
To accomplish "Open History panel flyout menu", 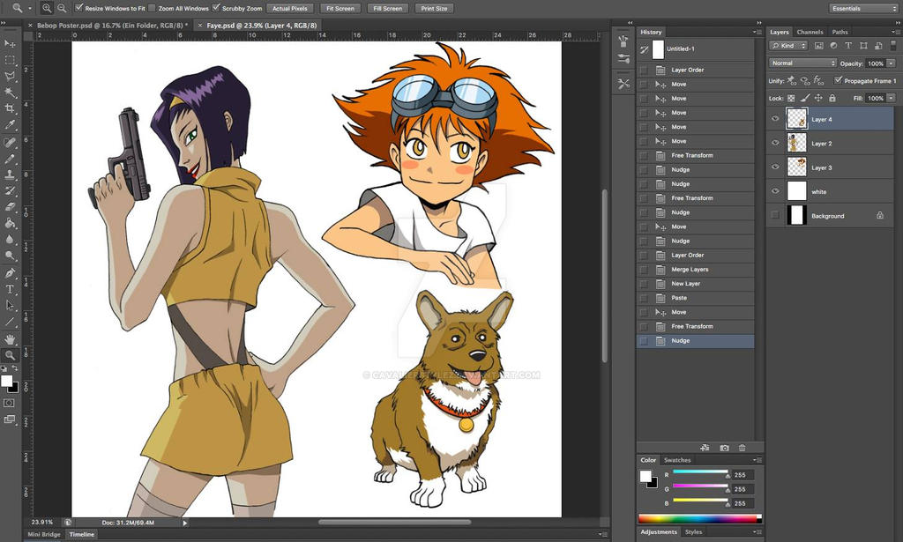I will coord(757,33).
